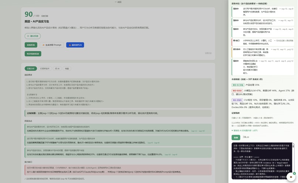Click the red gap card mentioning ChatGPT/Claude/Midjourney

tap(118, 170)
